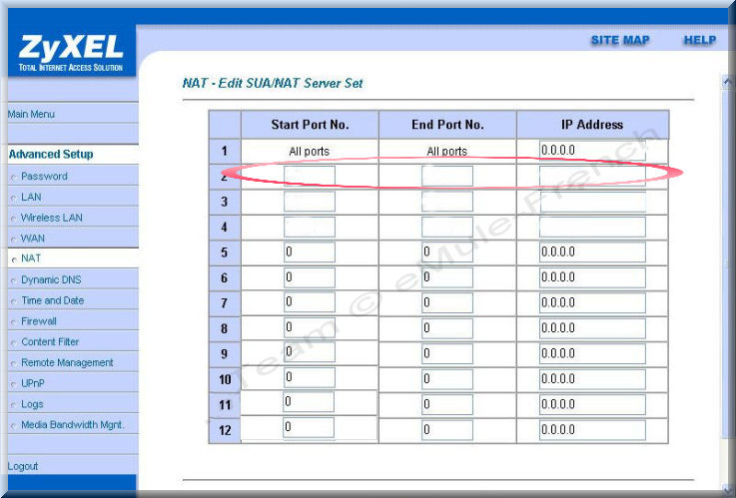The width and height of the screenshot is (736, 498).
Task: Focus Start Port field in row 3
Action: (310, 202)
